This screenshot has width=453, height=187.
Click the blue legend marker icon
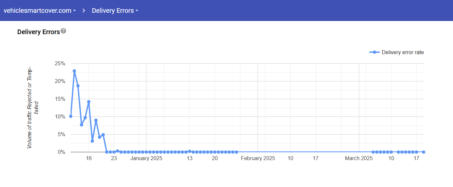point(375,52)
